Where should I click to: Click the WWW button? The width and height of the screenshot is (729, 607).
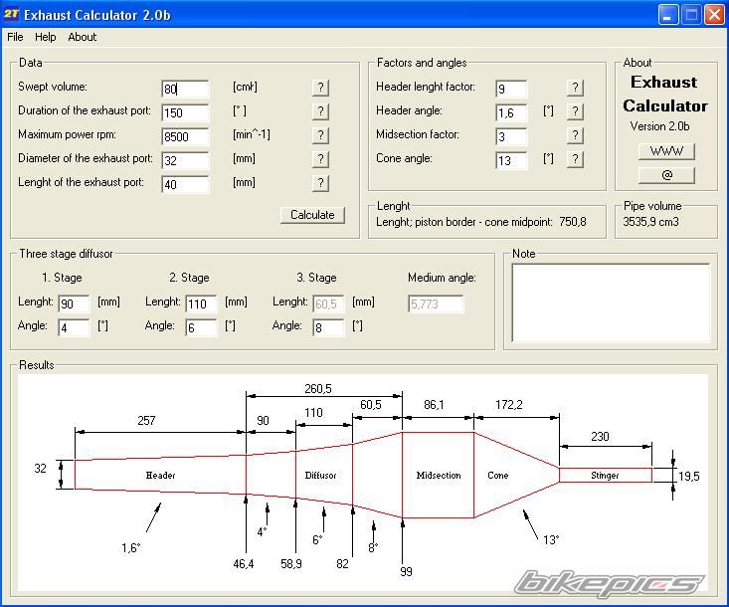[666, 151]
